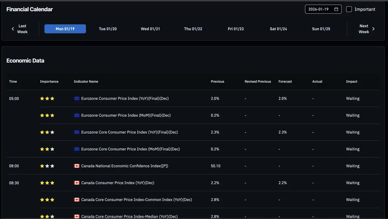Click star rating of Eurozone CPI (YoY)(Final) row
The height and width of the screenshot is (219, 388).
click(x=47, y=98)
